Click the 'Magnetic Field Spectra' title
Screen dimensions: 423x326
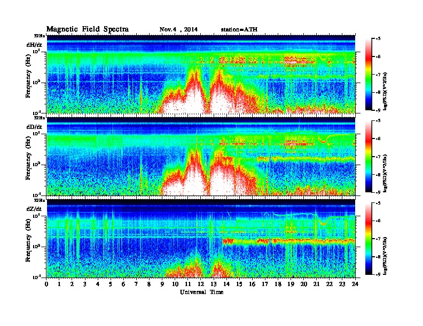88,29
